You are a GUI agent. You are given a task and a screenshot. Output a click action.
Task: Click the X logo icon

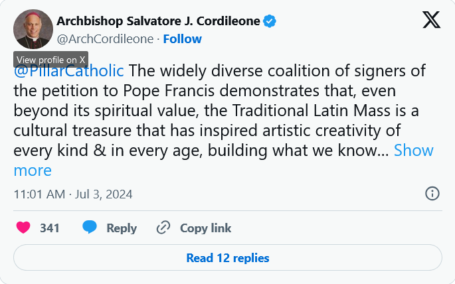[431, 21]
